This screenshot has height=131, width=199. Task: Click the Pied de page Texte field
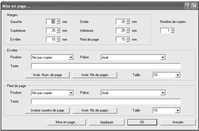point(106,102)
